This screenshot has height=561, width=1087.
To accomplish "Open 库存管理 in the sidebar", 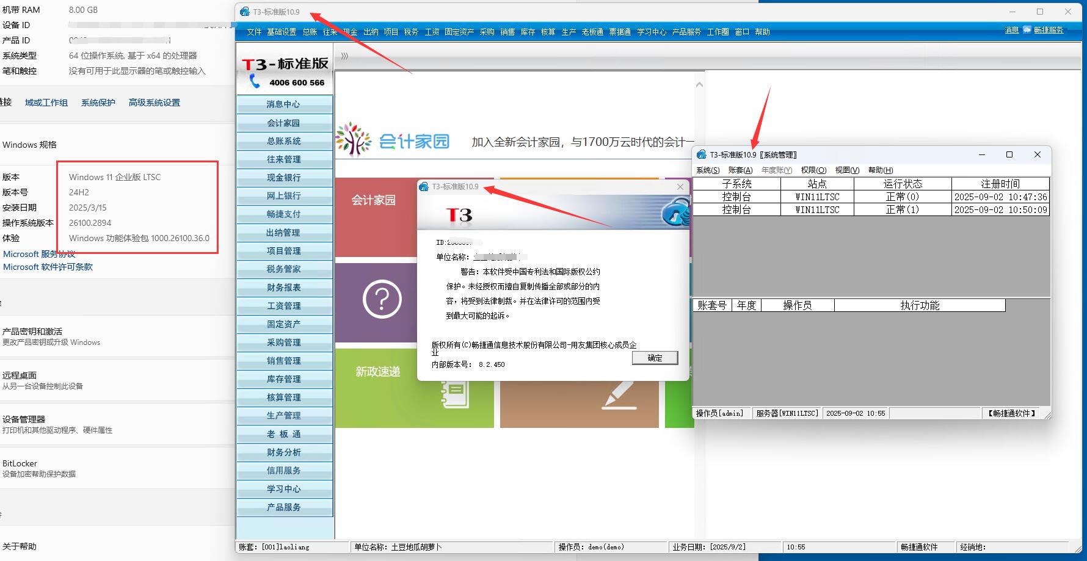I will tap(284, 379).
